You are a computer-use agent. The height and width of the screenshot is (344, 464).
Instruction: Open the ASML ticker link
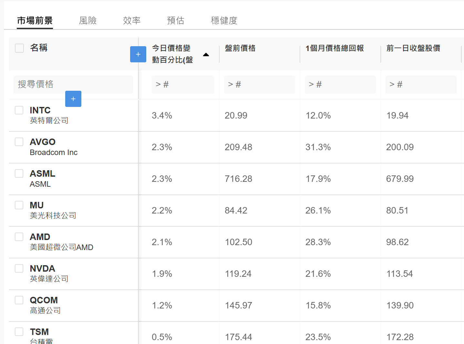(x=43, y=173)
